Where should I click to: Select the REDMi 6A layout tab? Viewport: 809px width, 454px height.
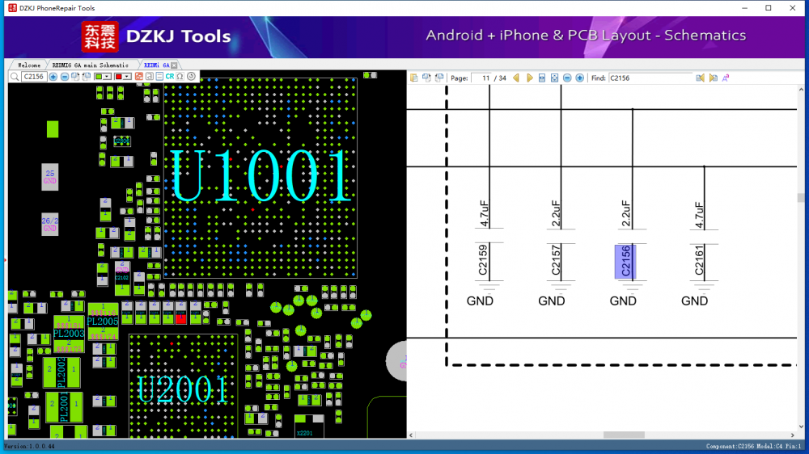(156, 65)
